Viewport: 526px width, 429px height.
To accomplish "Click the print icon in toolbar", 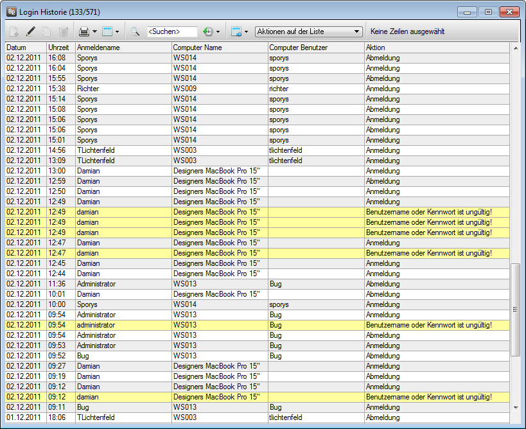I will (83, 31).
